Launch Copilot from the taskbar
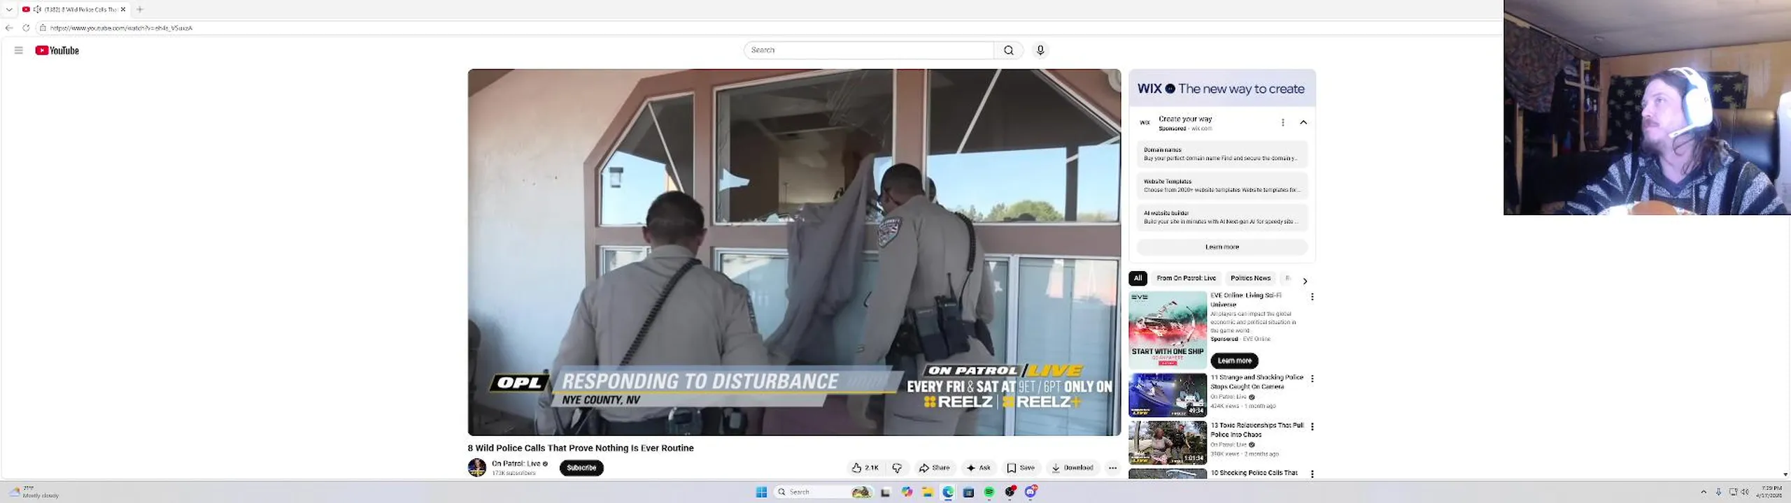Viewport: 1791px width, 503px height. click(x=907, y=492)
